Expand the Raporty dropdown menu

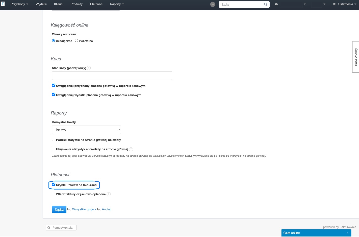click(117, 4)
